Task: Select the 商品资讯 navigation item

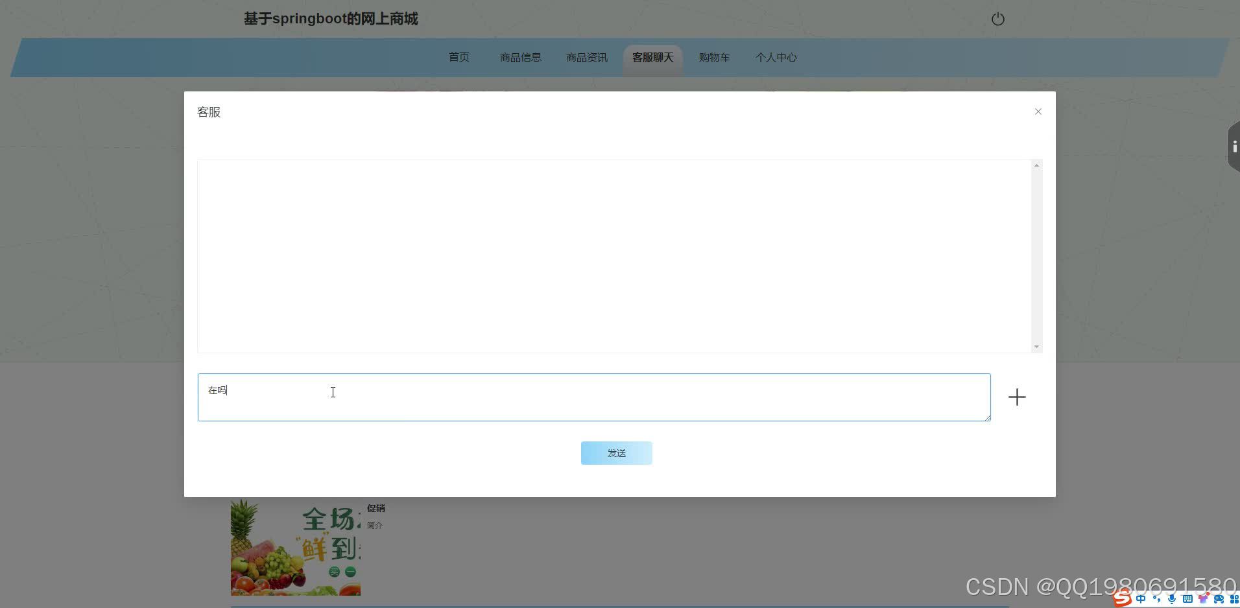Action: pos(586,57)
